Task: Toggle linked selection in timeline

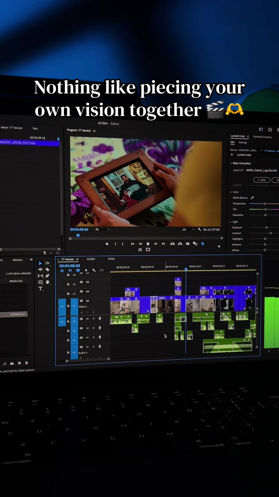Action: 78,271
